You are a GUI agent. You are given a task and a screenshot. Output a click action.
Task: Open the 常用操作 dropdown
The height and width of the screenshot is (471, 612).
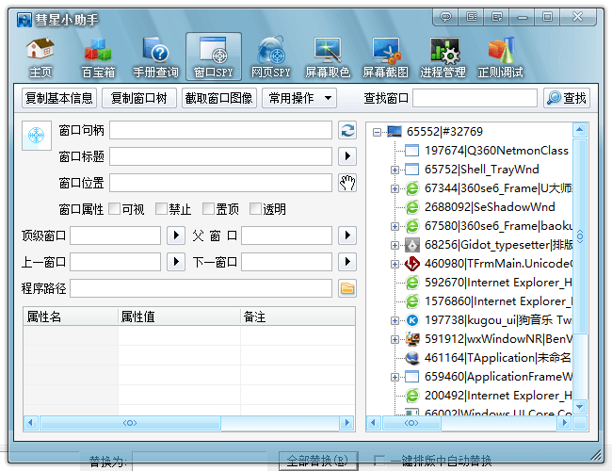pos(299,98)
